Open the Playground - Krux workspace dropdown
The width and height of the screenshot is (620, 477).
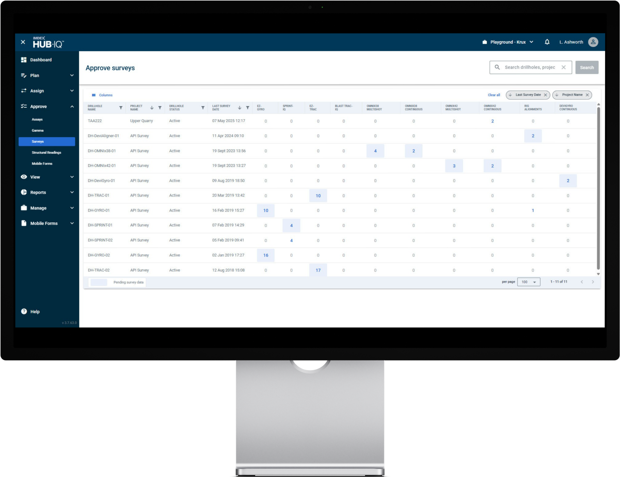pos(508,42)
